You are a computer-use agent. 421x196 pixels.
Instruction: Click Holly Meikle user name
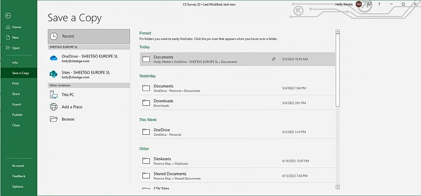pyautogui.click(x=344, y=4)
